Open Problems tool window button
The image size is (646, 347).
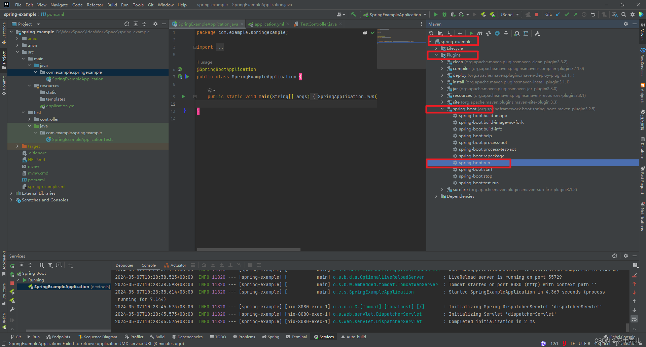point(244,337)
